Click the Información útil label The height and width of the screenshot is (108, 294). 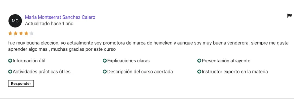[x=29, y=61]
